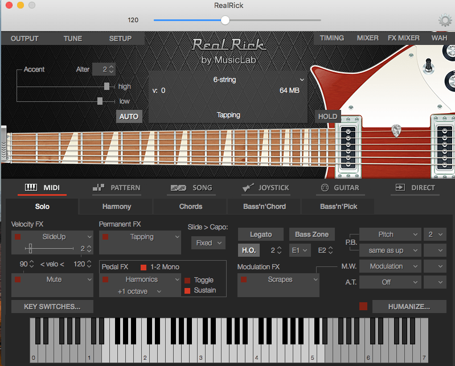Toggle the AUTO button

click(129, 116)
